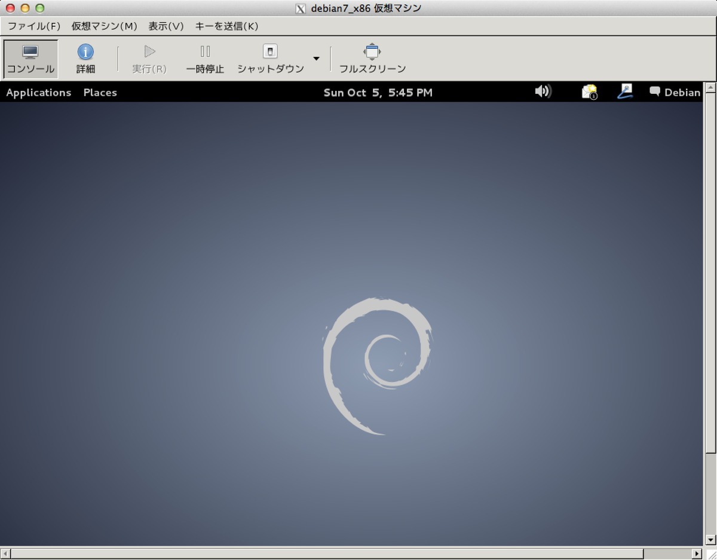Screen dimensions: 717x560
Task: Open the 表示(V) menu
Action: point(166,26)
